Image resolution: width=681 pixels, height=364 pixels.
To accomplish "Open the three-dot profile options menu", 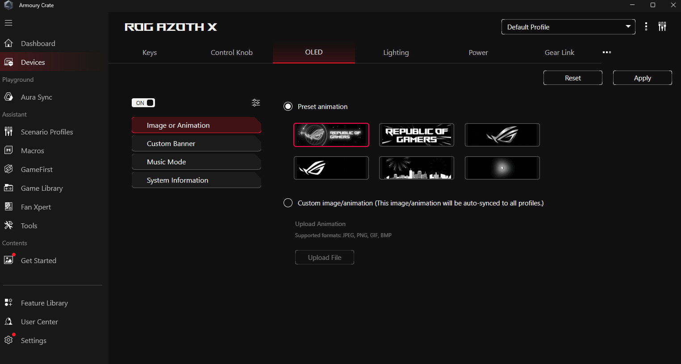I will point(646,27).
